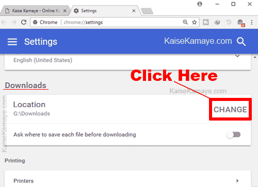Click the first extension icon after the address bar
The height and width of the screenshot is (187, 258).
click(x=206, y=22)
